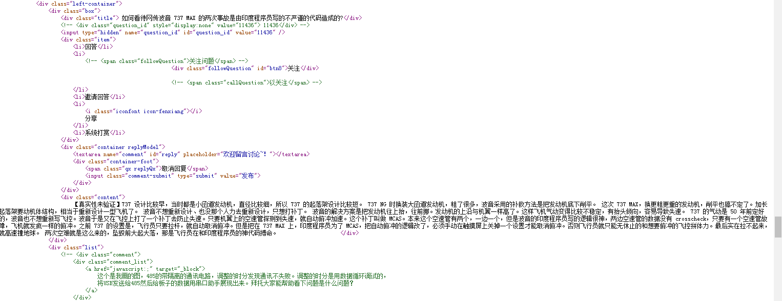Viewport: 782px width, 301px height.
Task: Click the hidden input "question_id" name attribute
Action: [x=153, y=32]
